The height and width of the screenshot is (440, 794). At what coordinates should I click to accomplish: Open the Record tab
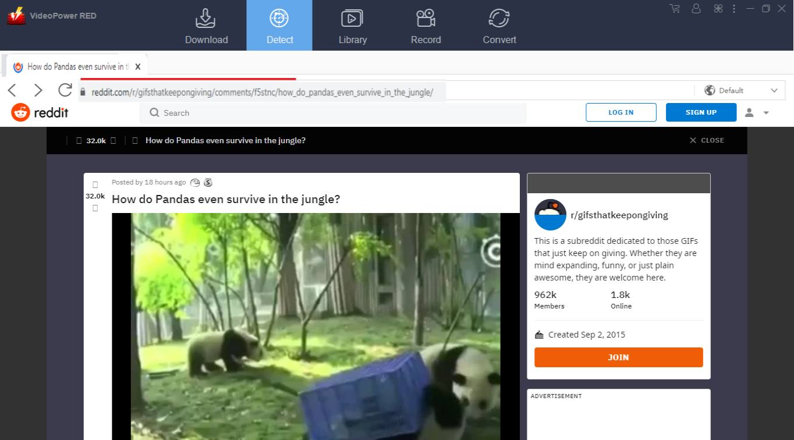[x=426, y=26]
